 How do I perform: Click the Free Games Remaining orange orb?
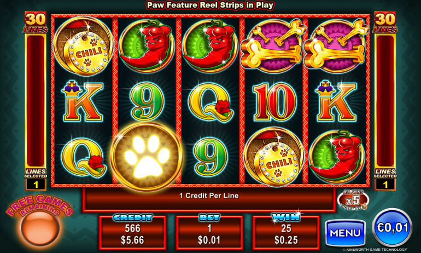click(x=40, y=228)
